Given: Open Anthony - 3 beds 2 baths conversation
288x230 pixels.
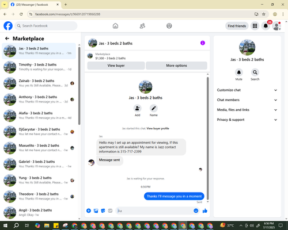Looking at the screenshot, I should 39,99.
